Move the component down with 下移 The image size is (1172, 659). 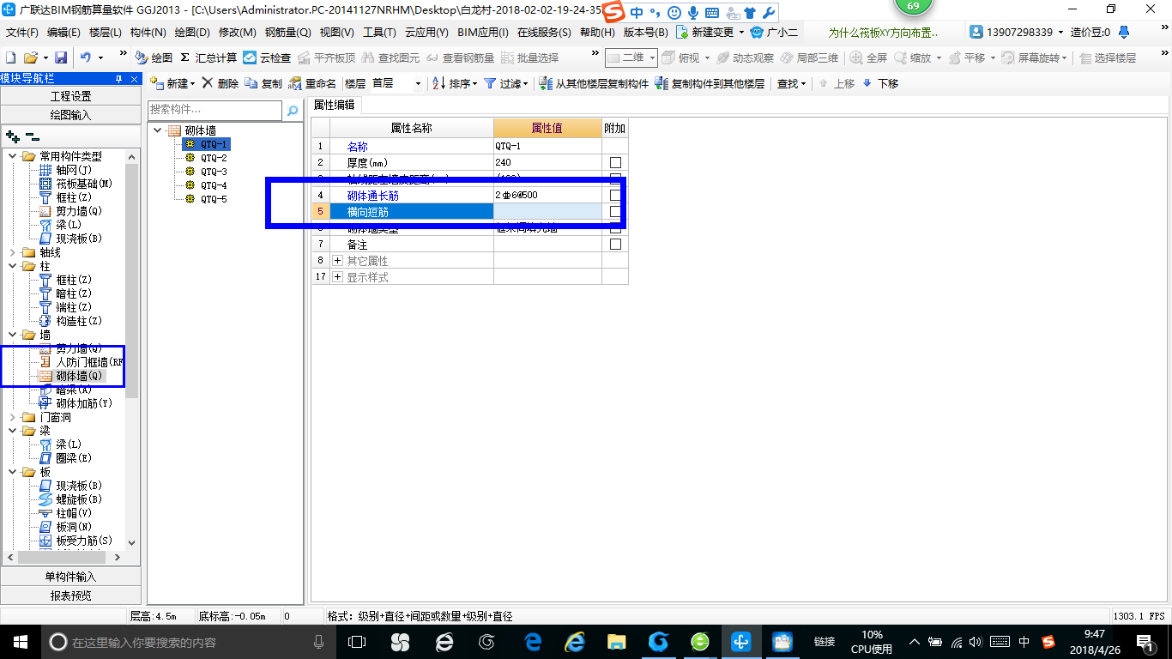coord(880,83)
